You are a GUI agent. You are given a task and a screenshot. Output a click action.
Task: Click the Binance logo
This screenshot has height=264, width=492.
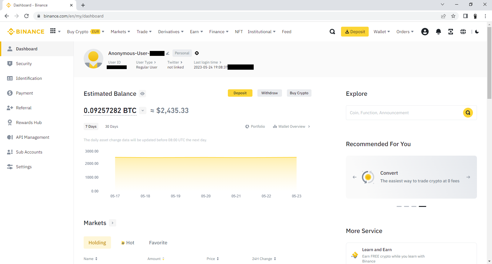26,32
